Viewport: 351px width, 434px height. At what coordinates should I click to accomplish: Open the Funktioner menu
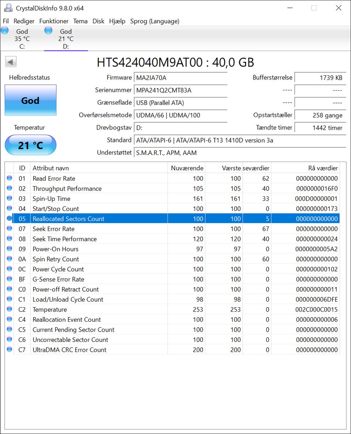(54, 21)
